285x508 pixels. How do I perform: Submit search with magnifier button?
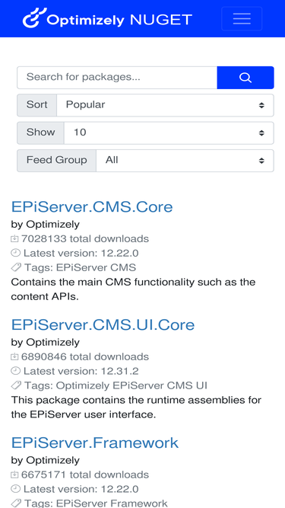pyautogui.click(x=245, y=78)
